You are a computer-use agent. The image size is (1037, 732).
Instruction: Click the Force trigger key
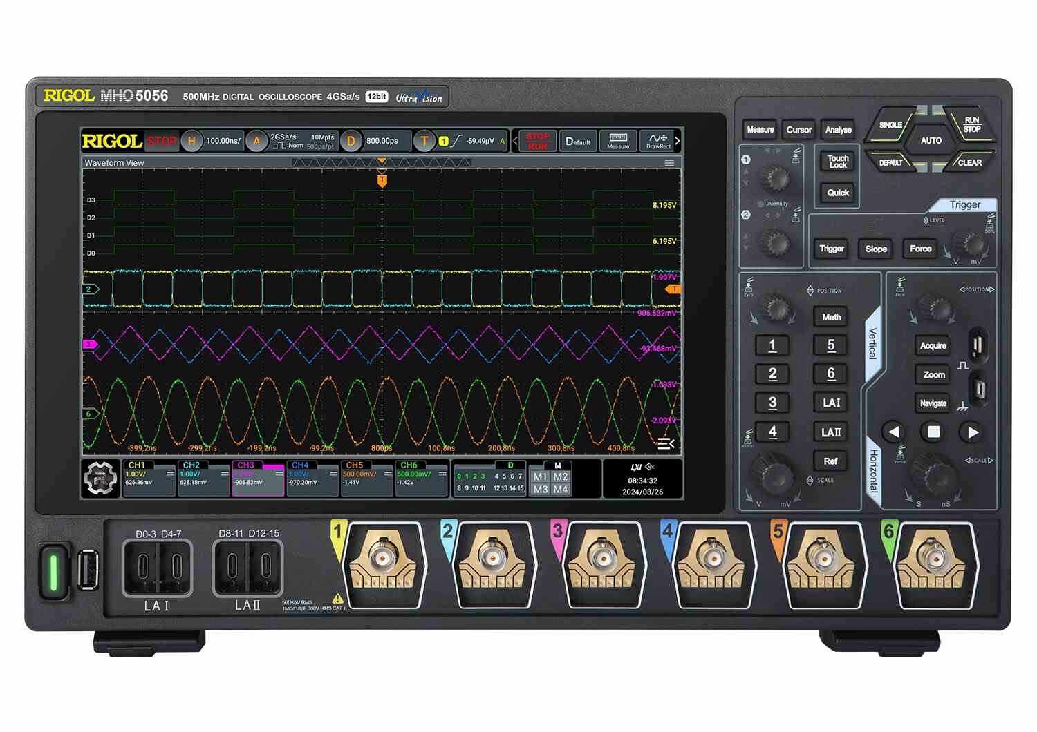tap(920, 249)
